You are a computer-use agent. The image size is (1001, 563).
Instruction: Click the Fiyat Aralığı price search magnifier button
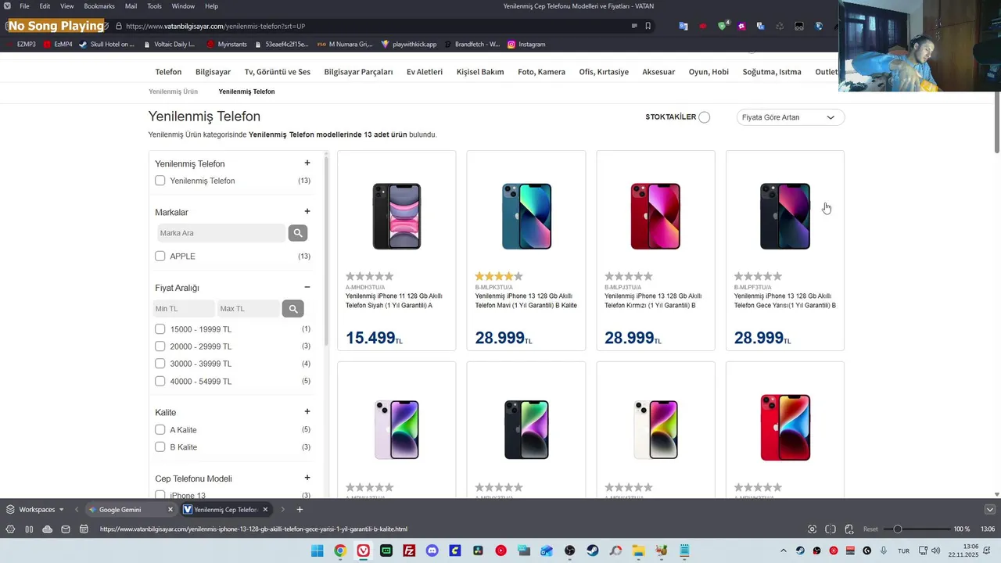292,309
